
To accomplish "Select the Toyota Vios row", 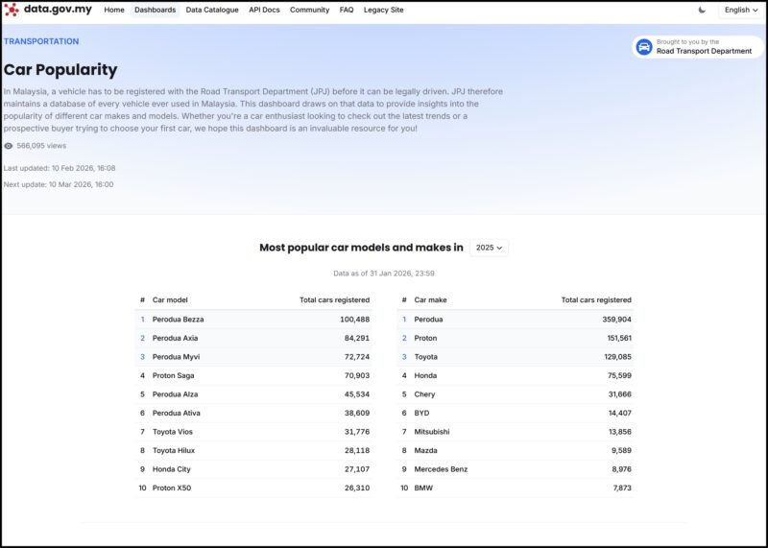I will [x=253, y=432].
